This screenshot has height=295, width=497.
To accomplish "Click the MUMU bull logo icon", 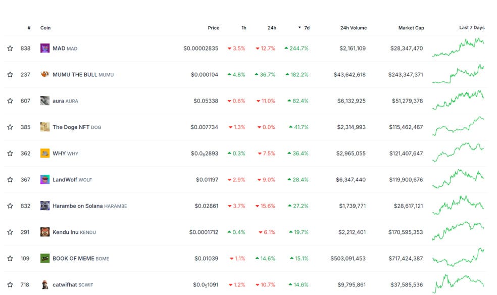I will coord(45,74).
